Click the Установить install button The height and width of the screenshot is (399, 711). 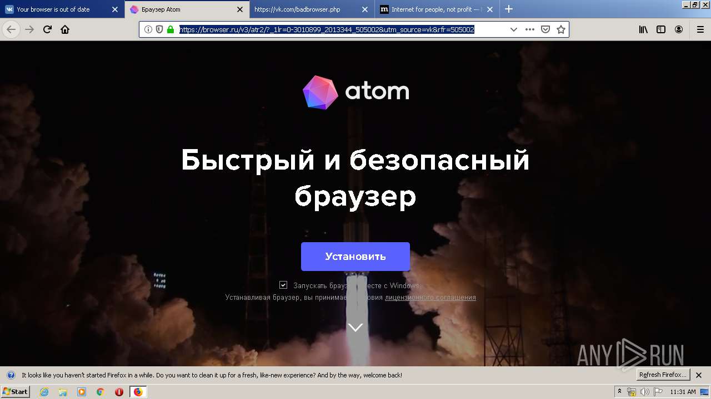355,257
